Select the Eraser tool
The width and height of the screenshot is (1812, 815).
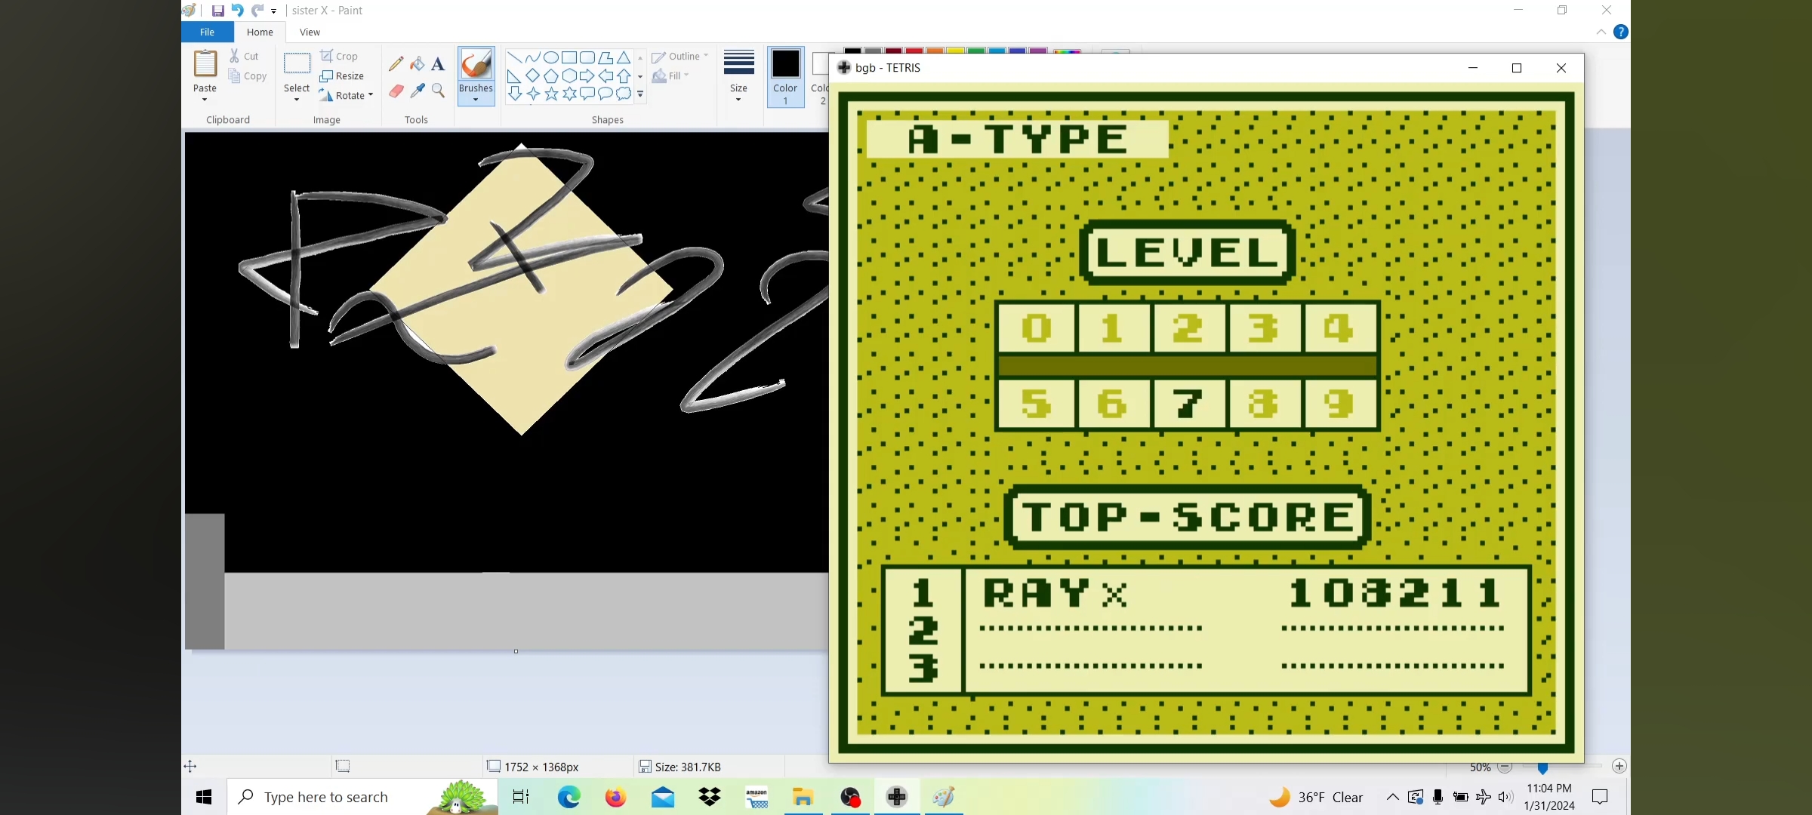coord(396,91)
